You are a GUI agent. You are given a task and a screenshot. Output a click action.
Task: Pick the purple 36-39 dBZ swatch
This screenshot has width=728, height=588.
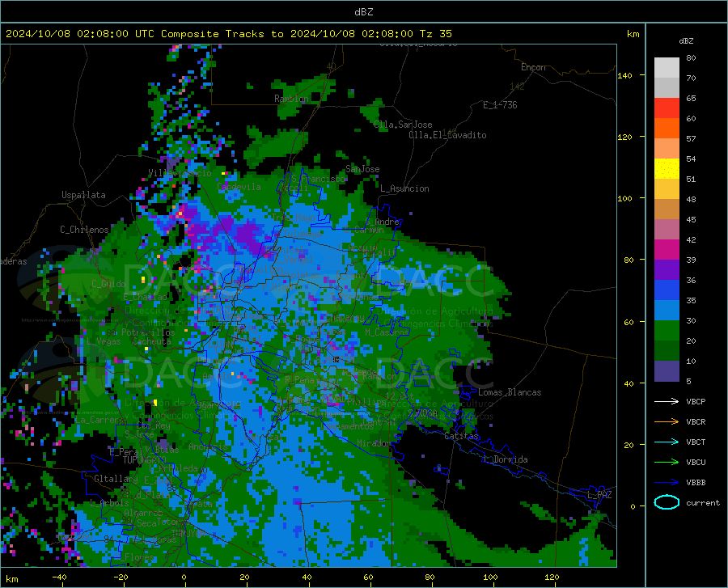click(667, 270)
